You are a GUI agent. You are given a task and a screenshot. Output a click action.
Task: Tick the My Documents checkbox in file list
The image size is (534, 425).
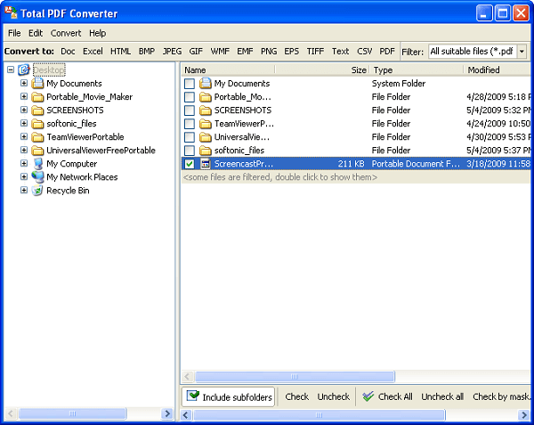click(190, 84)
